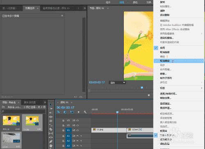Image resolution: width=205 pixels, height=149 pixels.
Task: Expand the 已选中多个剪辑 arrow
Action: (x=62, y=16)
